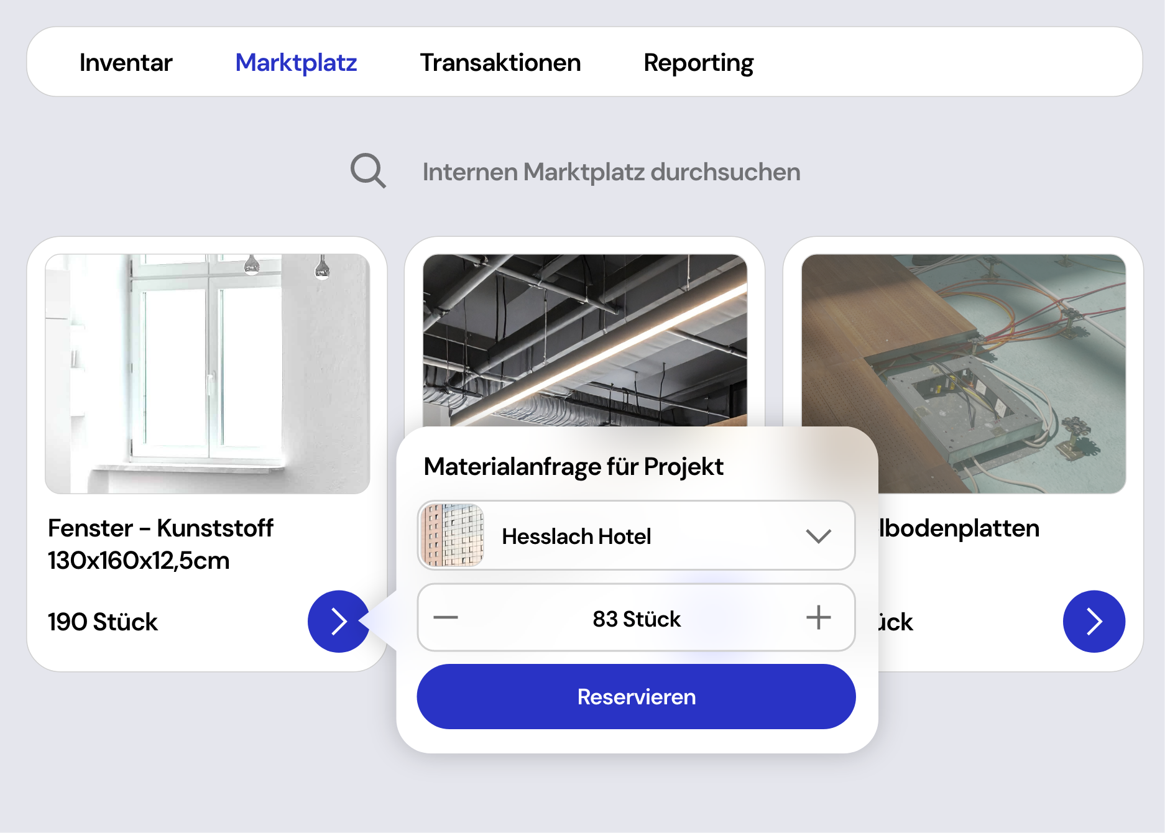Click the Hesslach Hotel building thumbnail
Viewport: 1165px width, 833px height.
point(453,535)
